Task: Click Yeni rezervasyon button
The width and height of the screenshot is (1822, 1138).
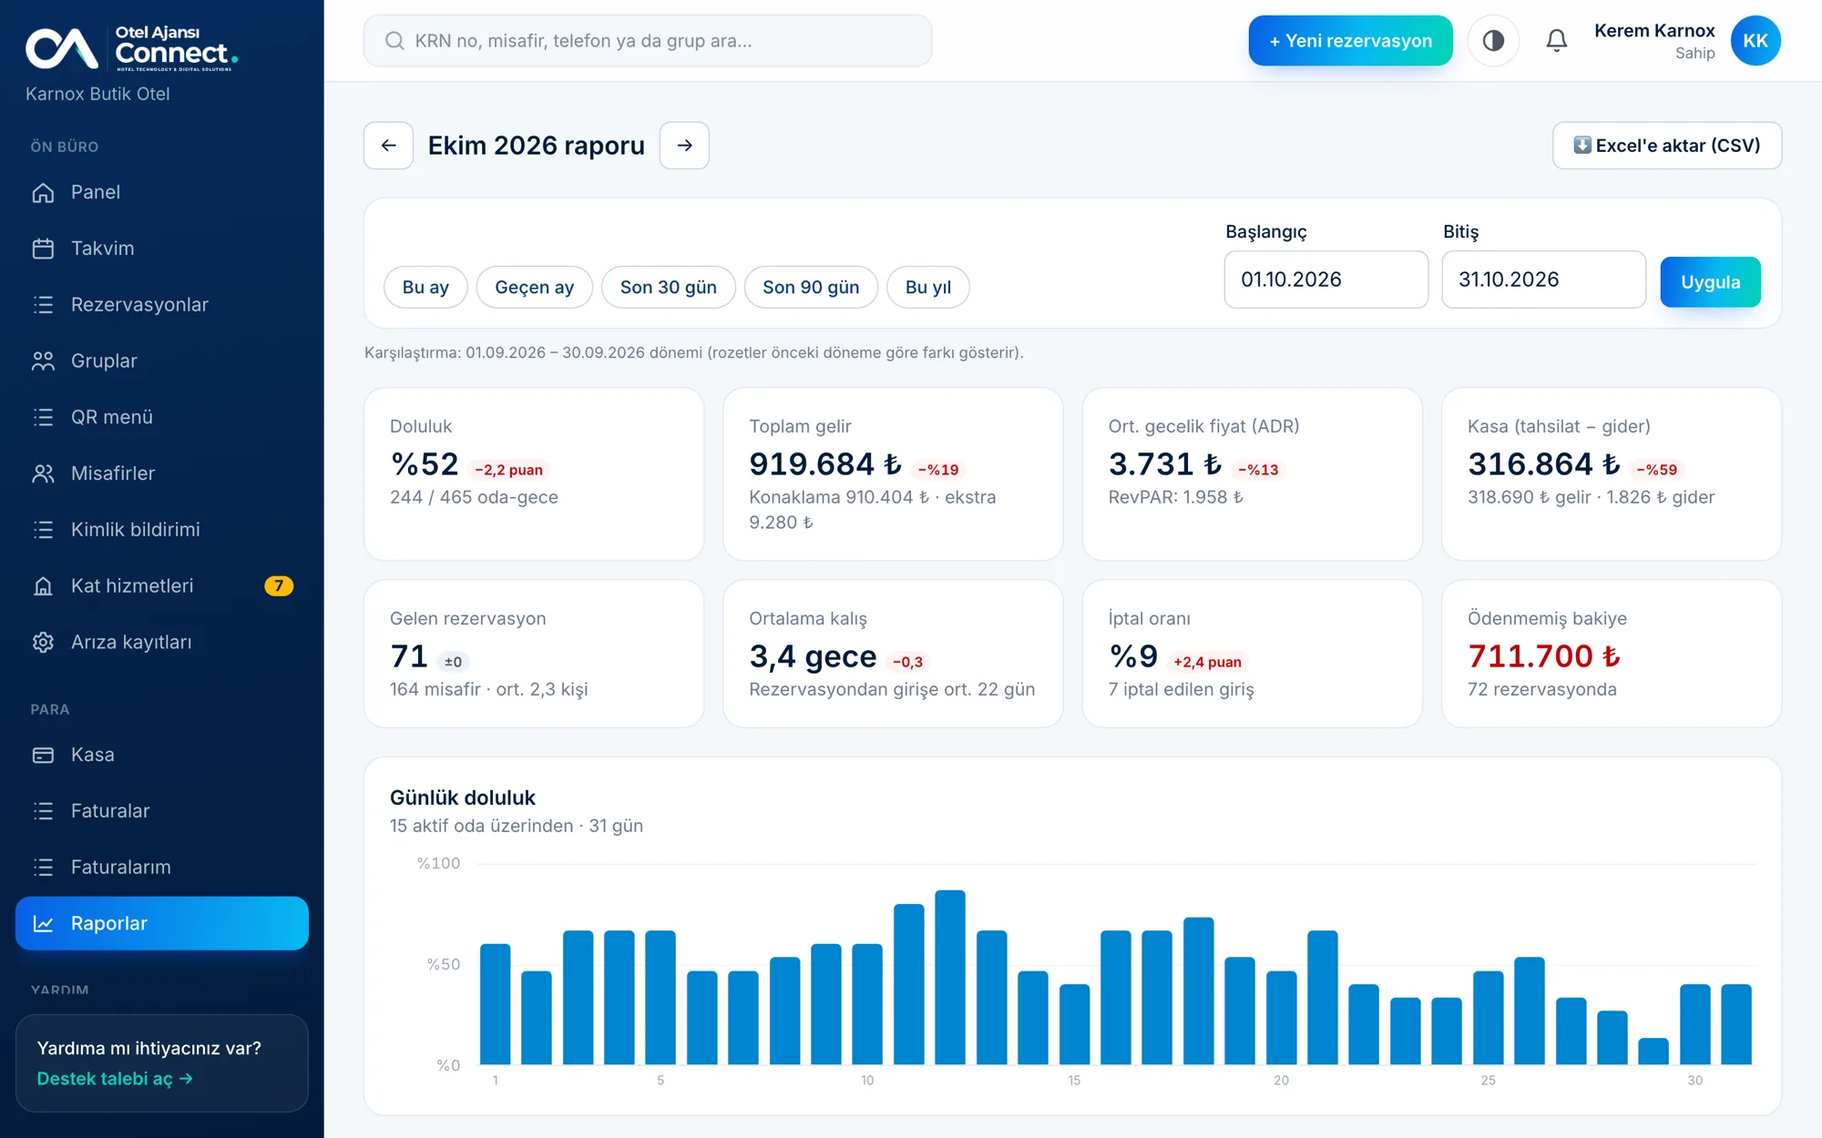Action: coord(1350,41)
